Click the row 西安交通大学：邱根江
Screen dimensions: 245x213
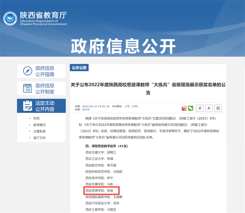tap(101, 153)
